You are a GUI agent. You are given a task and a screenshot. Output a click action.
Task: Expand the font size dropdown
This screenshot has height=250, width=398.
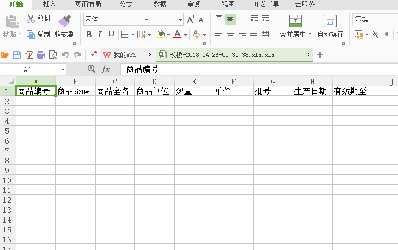(181, 19)
